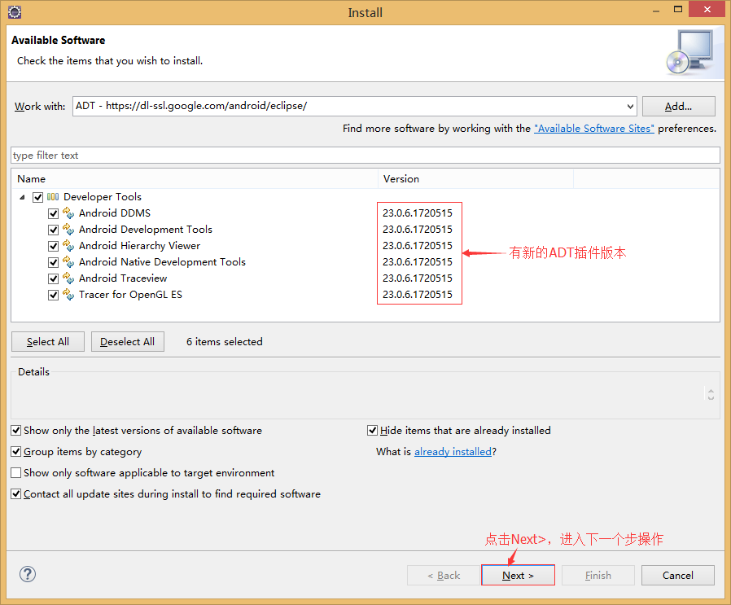Screen dimensions: 731x605
Task: Click the Eclipse icon in the title bar
Action: pos(15,11)
